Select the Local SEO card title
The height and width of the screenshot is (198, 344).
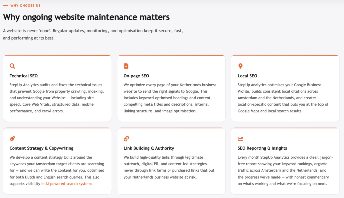(x=247, y=76)
